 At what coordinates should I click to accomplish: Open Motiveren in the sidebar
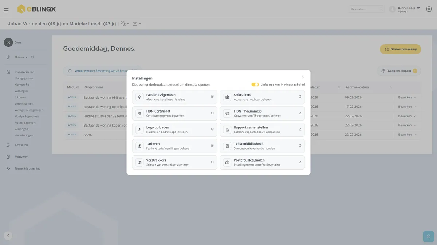[17, 157]
